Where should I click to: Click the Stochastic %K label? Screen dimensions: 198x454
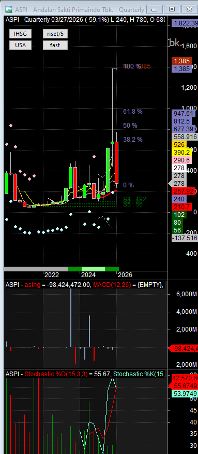140,374
